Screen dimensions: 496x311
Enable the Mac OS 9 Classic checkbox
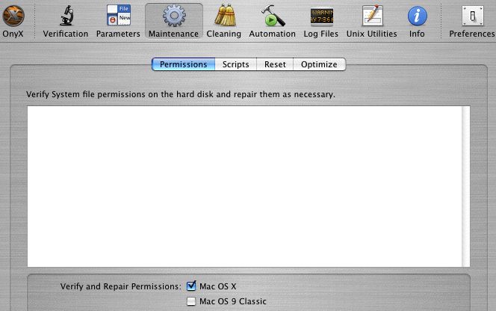point(191,301)
